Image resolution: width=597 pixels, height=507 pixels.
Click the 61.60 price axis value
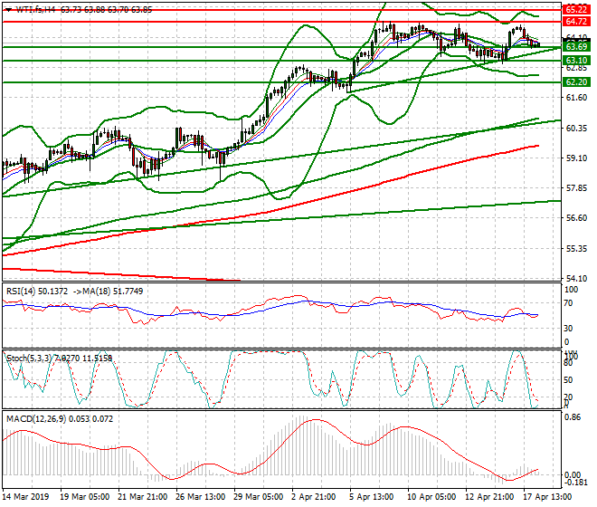[576, 98]
